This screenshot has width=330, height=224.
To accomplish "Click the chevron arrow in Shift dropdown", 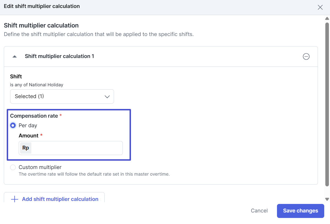I will [107, 97].
